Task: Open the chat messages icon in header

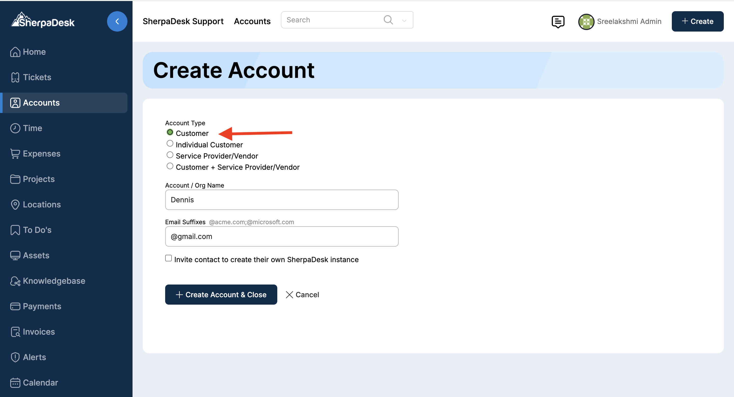Action: [558, 22]
